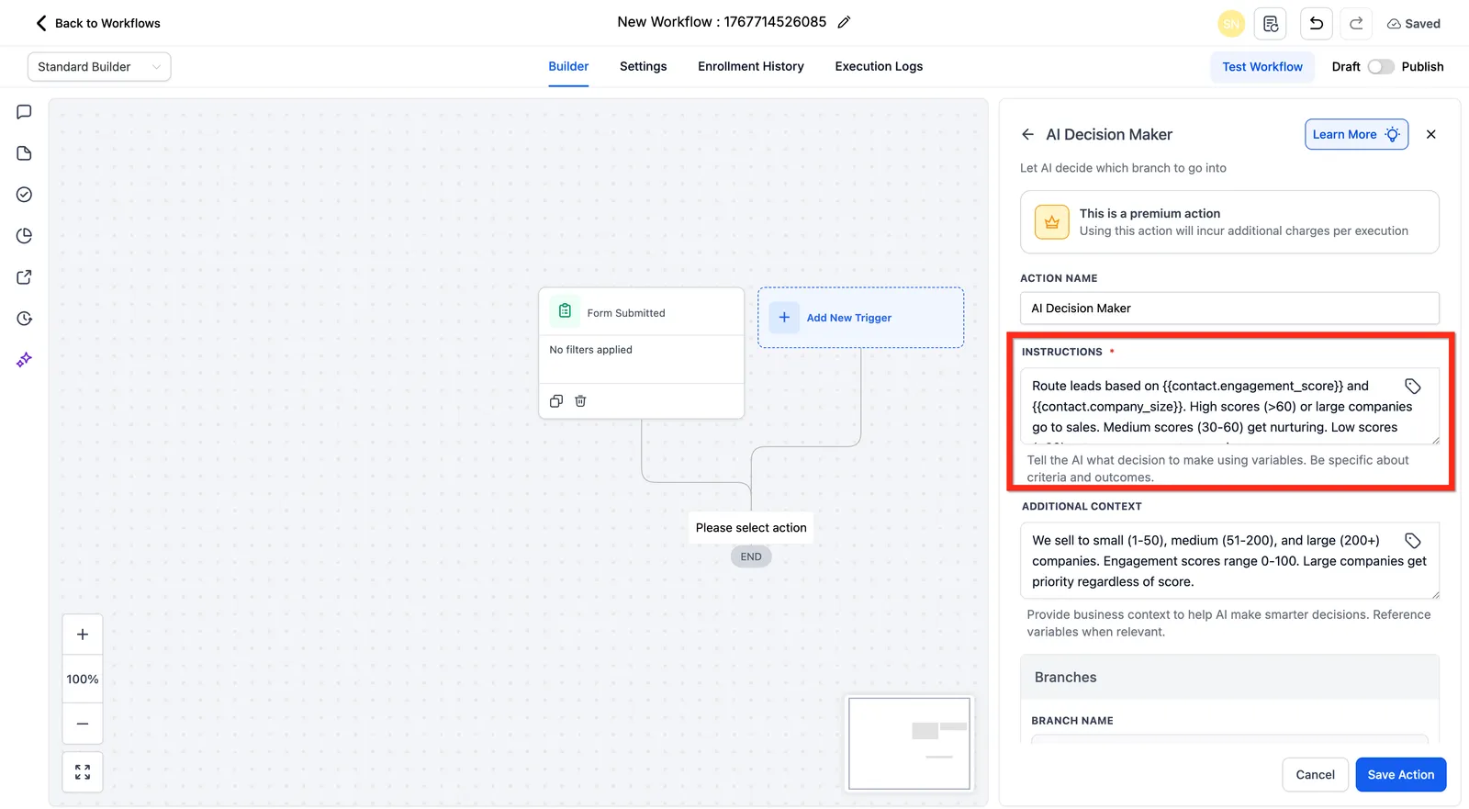Go back from AI Decision Maker panel
This screenshot has height=809, width=1469.
point(1027,134)
